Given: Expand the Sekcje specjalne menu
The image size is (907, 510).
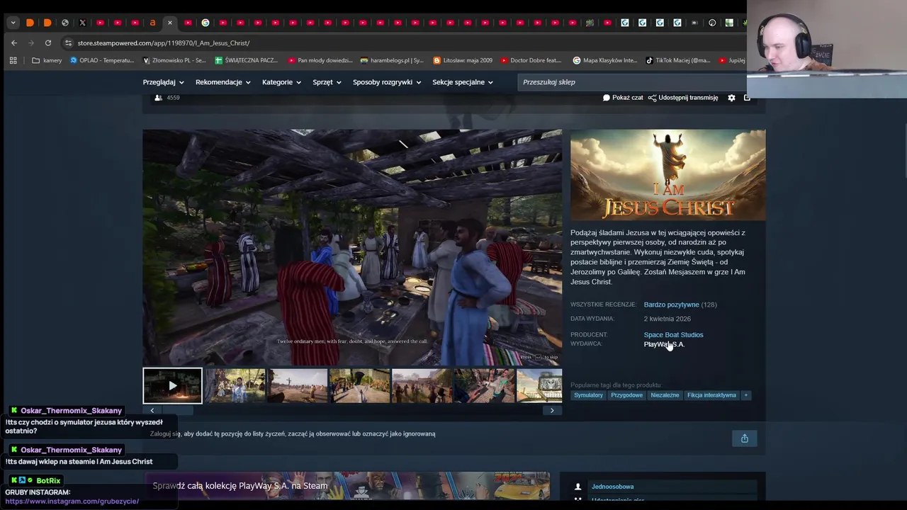Looking at the screenshot, I should tap(463, 82).
